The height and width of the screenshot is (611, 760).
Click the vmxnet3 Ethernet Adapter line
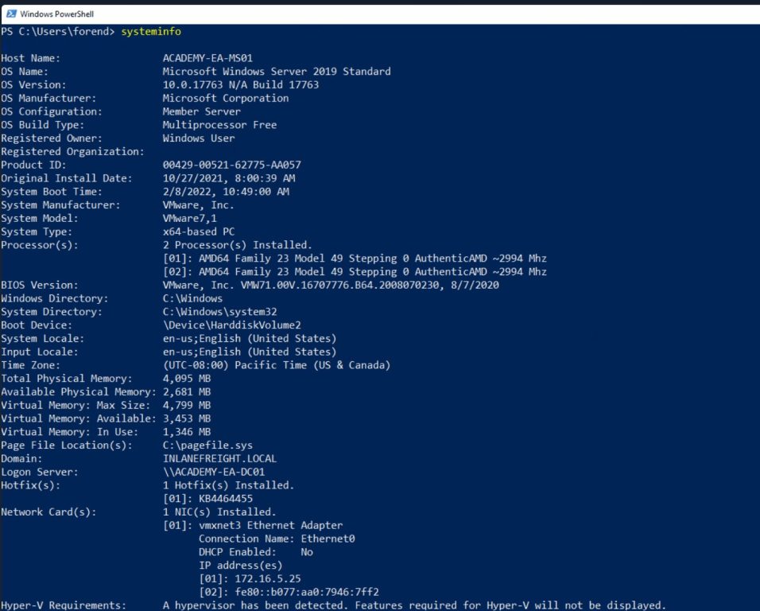click(x=253, y=525)
